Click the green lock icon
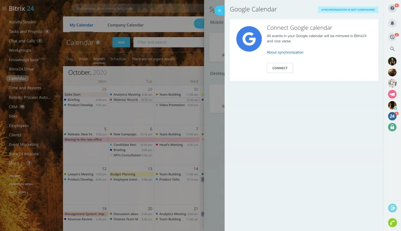 (392, 127)
